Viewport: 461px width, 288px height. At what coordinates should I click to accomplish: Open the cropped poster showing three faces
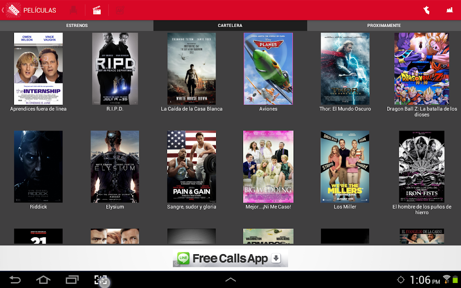point(115,236)
